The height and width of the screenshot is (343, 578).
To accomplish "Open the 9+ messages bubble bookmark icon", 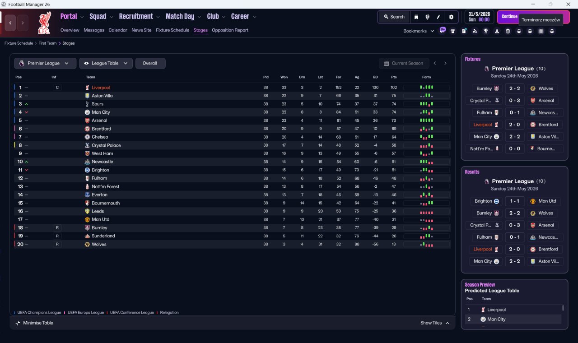I will [443, 31].
